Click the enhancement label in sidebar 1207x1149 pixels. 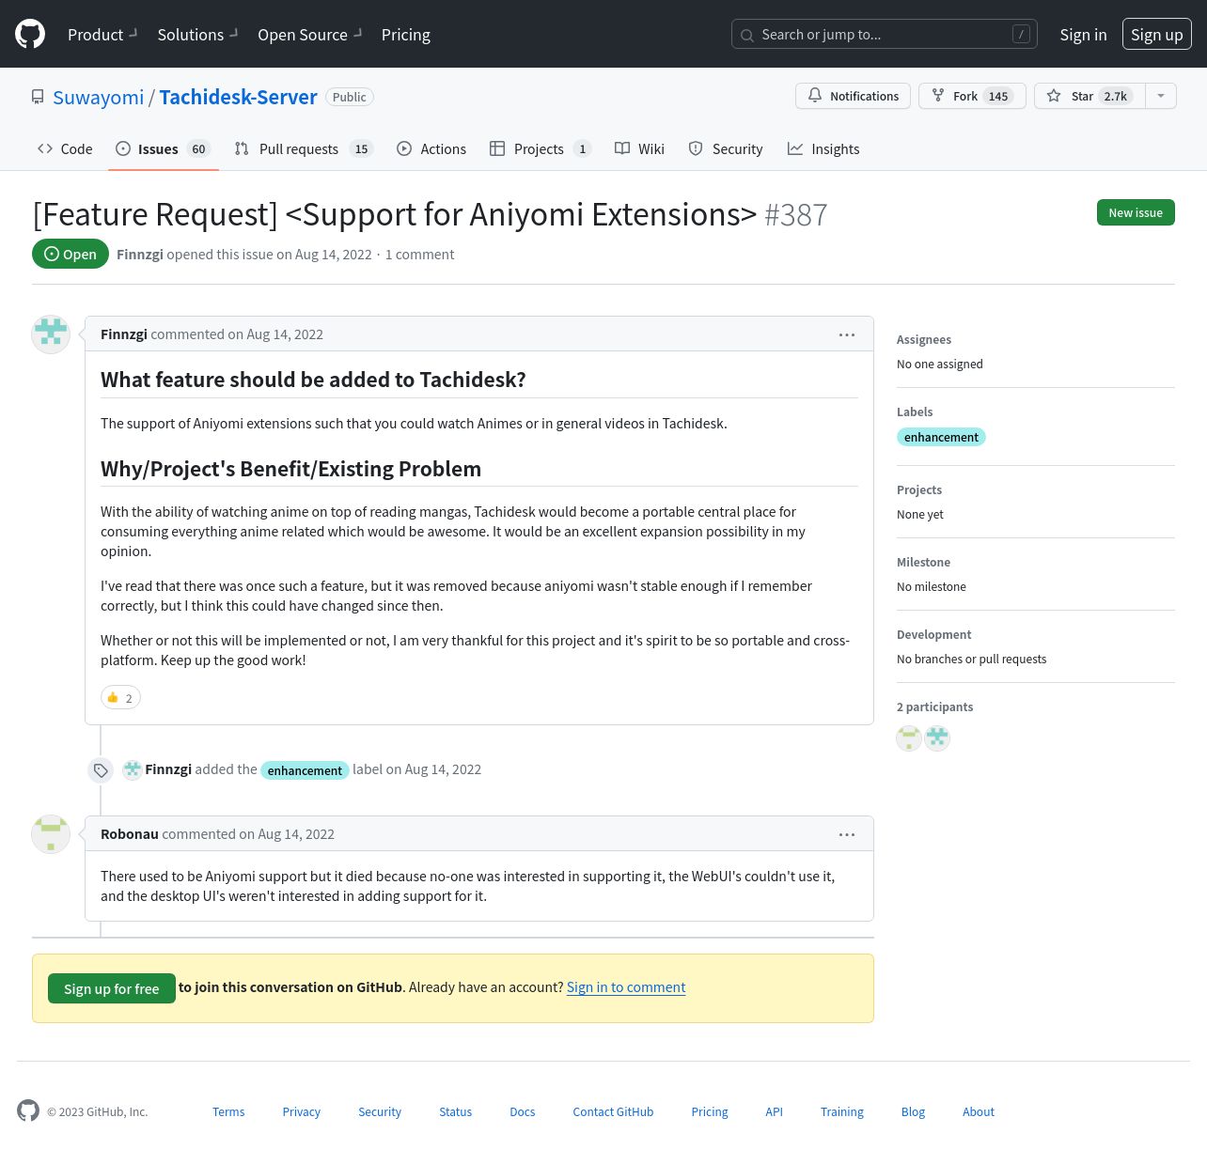coord(941,437)
